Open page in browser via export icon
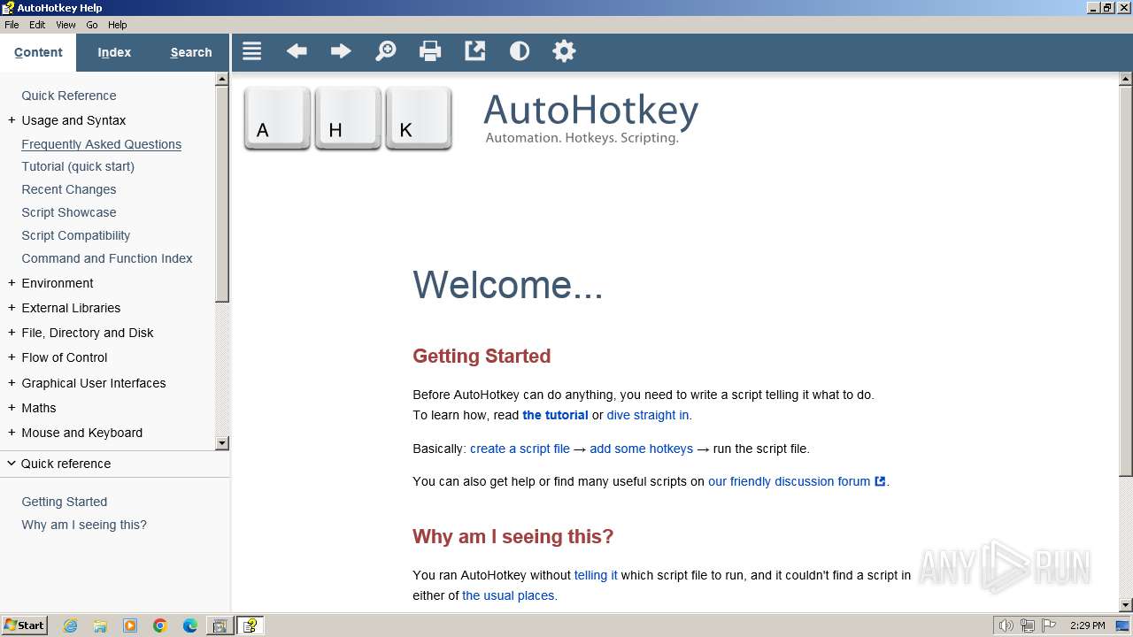The image size is (1133, 637). 475,51
